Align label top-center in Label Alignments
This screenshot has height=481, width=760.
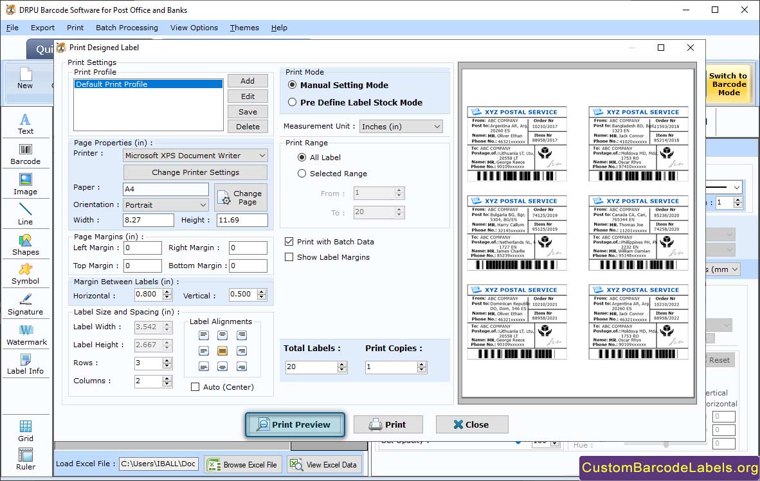click(x=222, y=335)
